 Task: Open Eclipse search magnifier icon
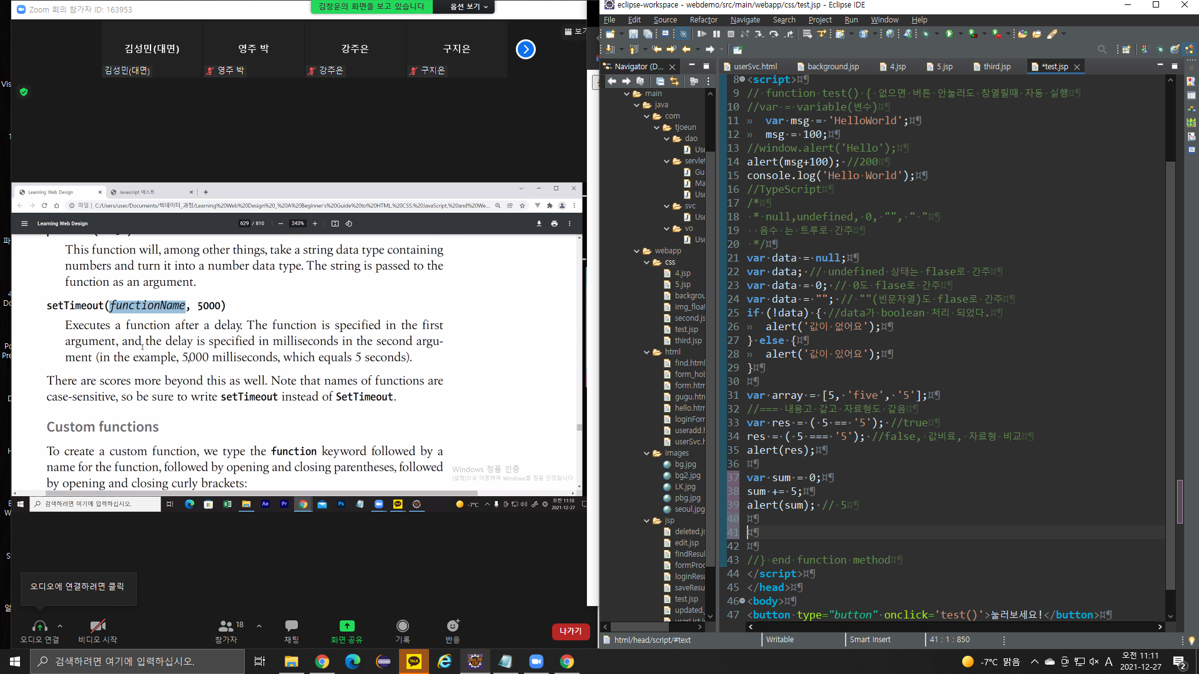tap(1102, 49)
